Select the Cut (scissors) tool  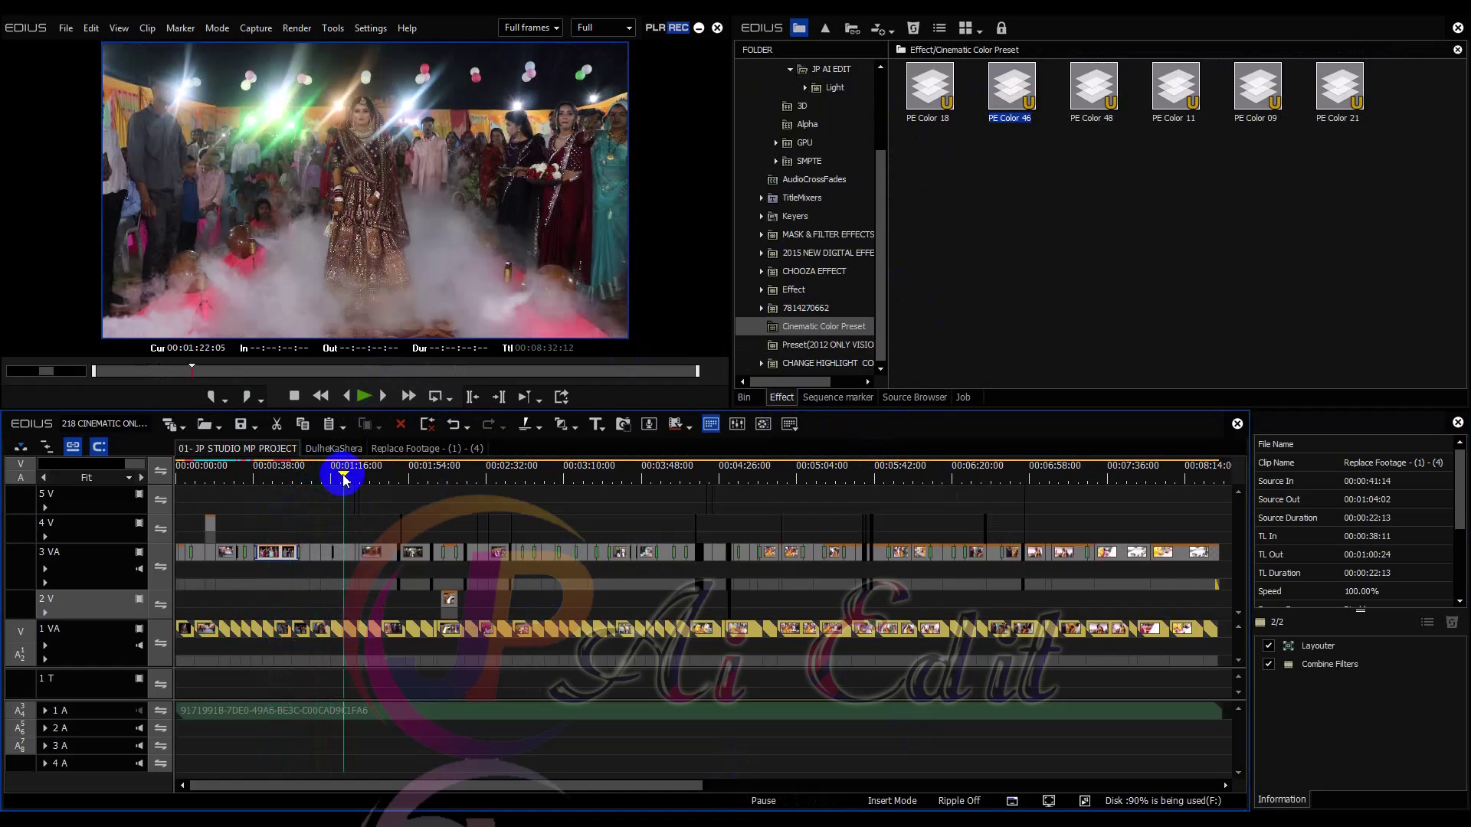coord(277,423)
